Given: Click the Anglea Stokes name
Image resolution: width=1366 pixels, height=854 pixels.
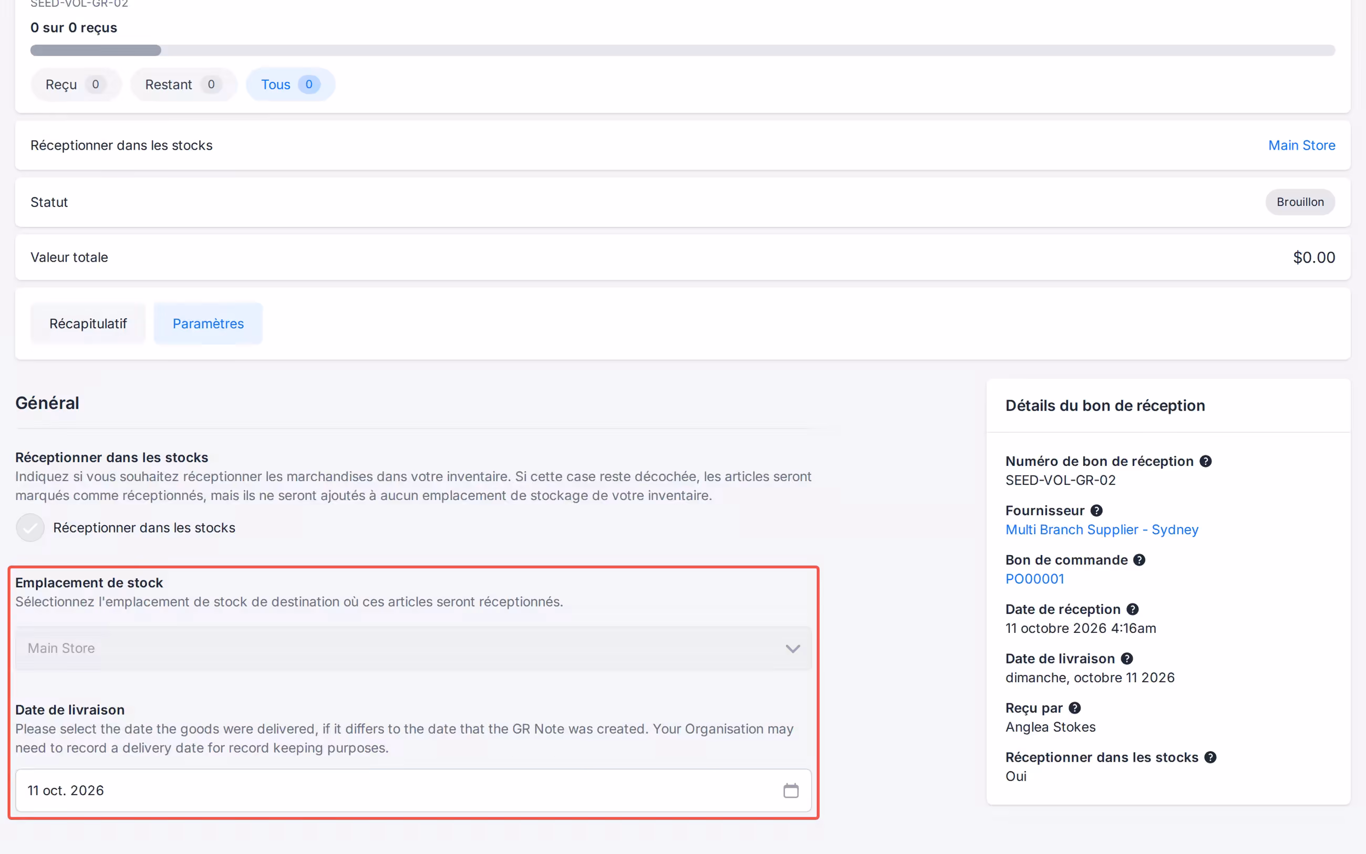Looking at the screenshot, I should (1050, 727).
